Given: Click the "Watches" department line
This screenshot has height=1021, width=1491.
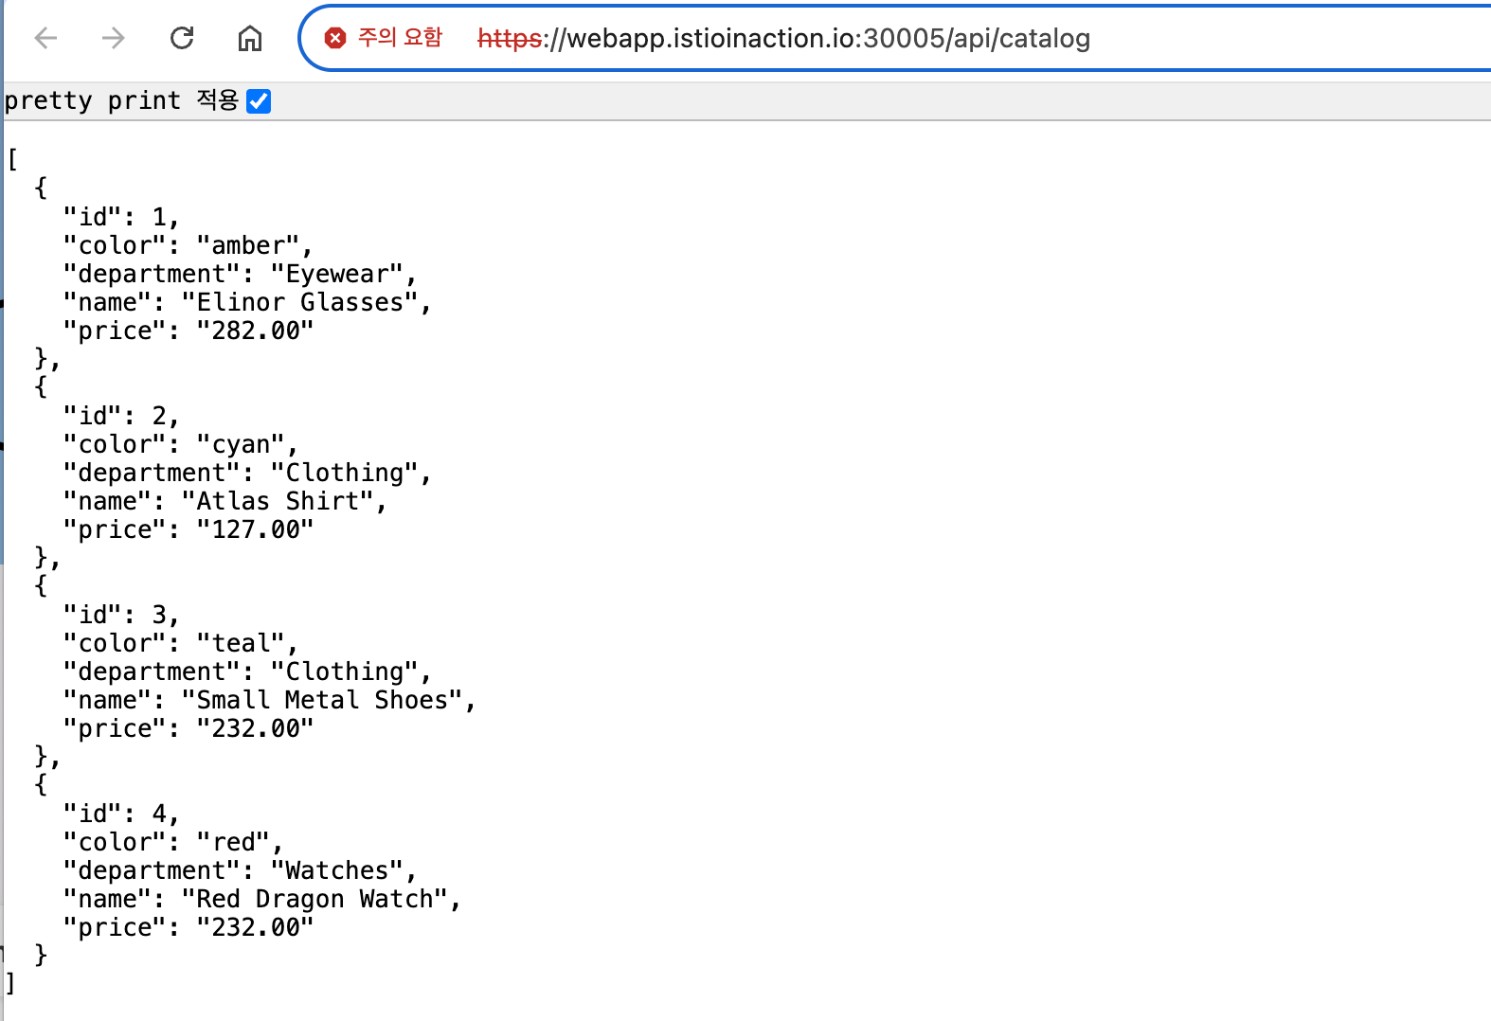Looking at the screenshot, I should [x=240, y=870].
